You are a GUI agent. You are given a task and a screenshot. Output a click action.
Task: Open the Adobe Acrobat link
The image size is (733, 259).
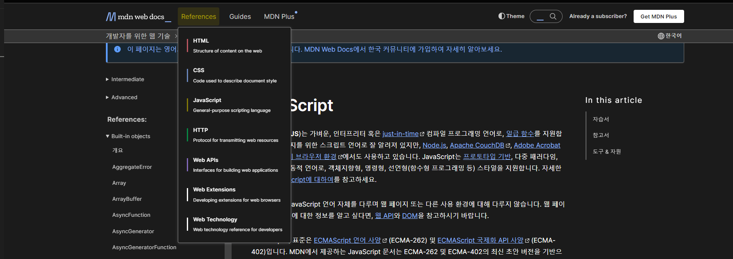537,145
